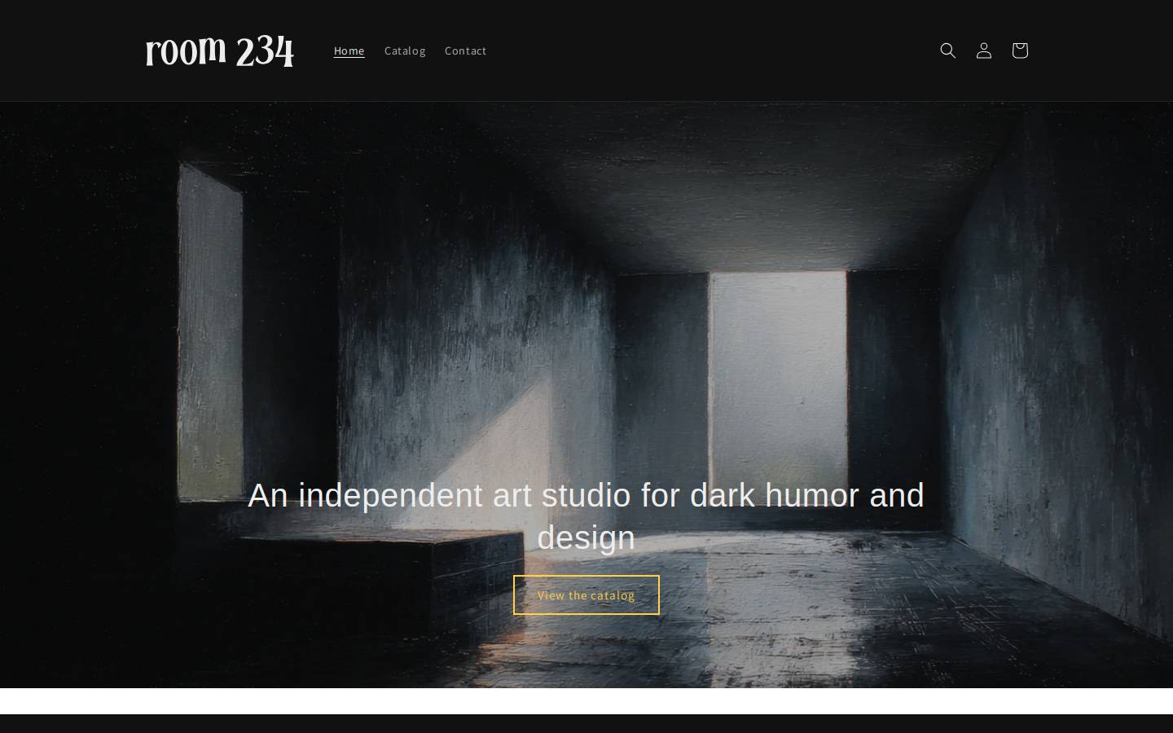Click the hero heading about dark humor
The image size is (1173, 733).
coord(586,516)
